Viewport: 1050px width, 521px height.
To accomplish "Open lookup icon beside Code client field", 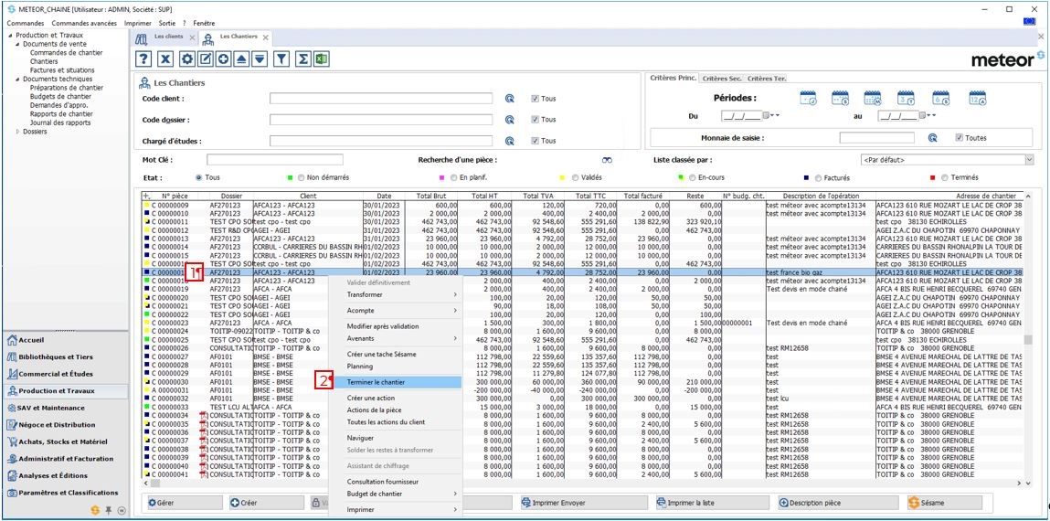I will click(510, 99).
